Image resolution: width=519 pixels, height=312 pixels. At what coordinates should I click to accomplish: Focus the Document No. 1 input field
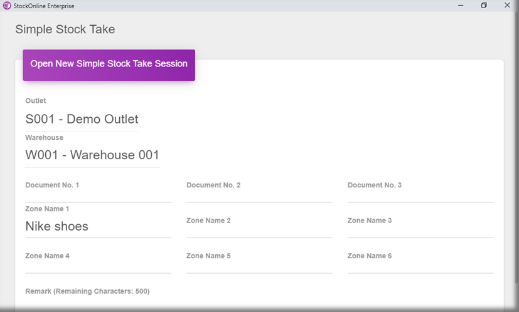98,195
